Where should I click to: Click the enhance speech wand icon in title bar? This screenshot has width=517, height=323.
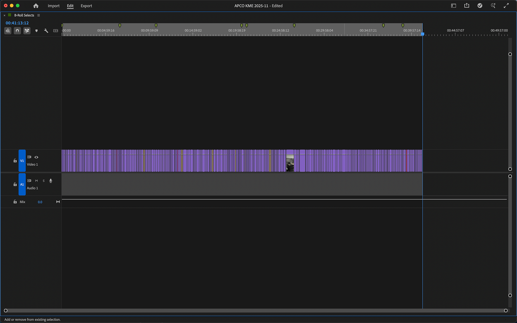coord(493,5)
